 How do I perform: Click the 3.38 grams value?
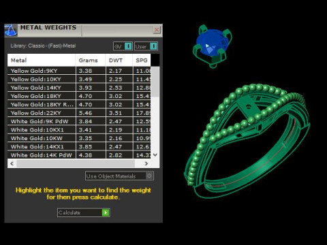pos(85,71)
